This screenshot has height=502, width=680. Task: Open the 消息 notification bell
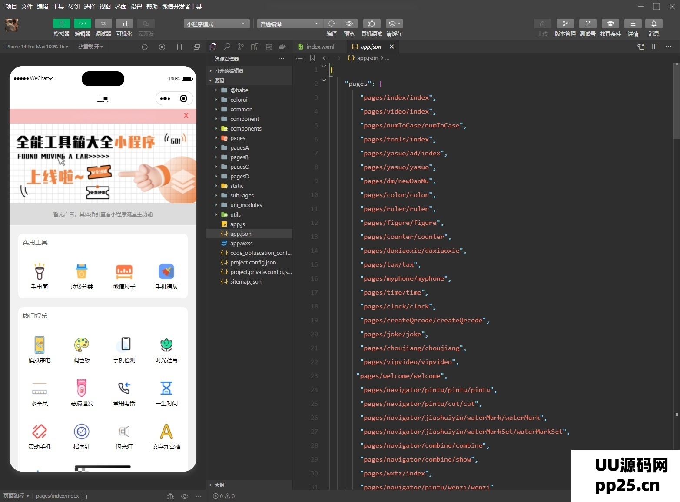tap(653, 23)
